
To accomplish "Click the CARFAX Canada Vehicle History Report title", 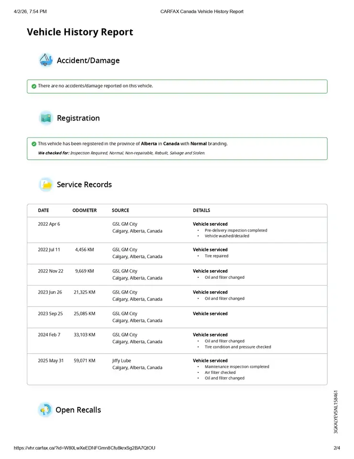I will point(202,11).
